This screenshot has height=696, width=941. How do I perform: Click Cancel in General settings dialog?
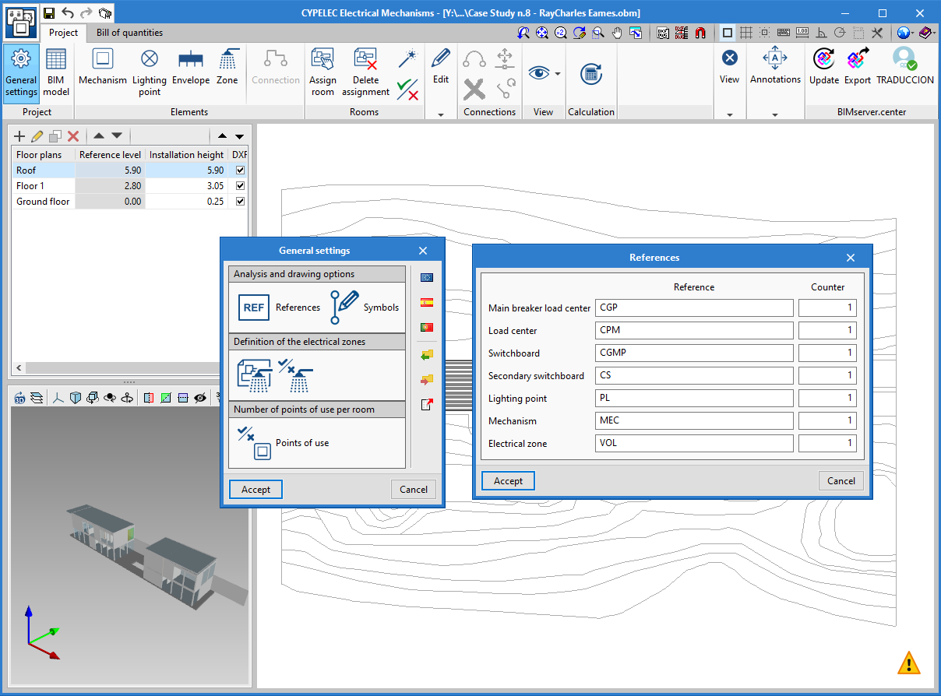point(414,490)
